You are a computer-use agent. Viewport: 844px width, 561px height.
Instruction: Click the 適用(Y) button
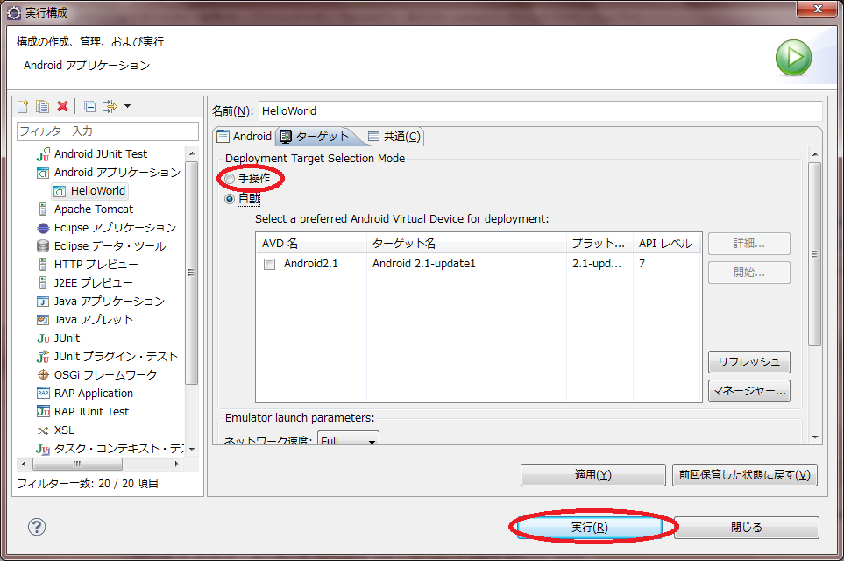coord(592,475)
